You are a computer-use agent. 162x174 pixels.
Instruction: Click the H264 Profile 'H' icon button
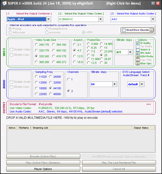click(138, 56)
